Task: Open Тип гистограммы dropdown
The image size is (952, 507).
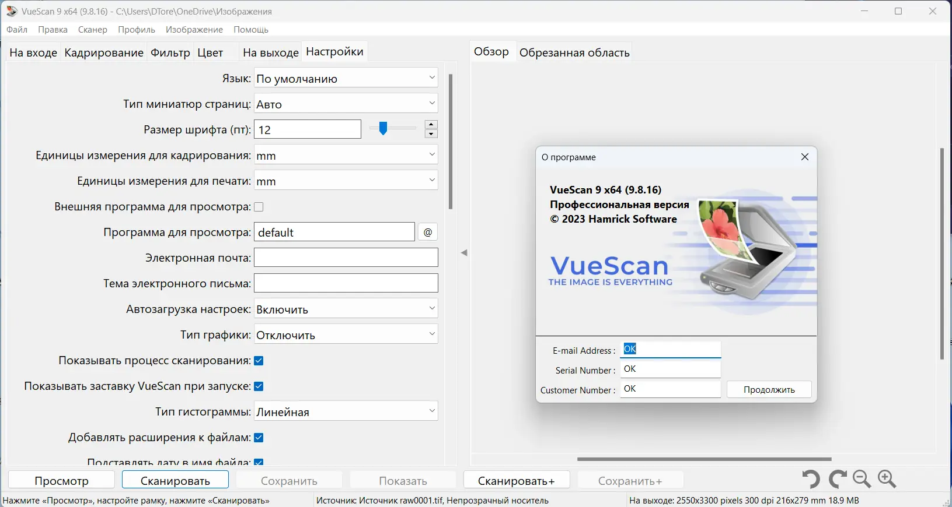Action: [x=346, y=411]
